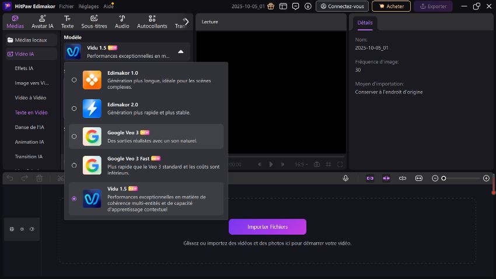Screen dimensions: 496x279
Task: Click the Vidu 1.5 logo in the list
Action: pyautogui.click(x=92, y=198)
